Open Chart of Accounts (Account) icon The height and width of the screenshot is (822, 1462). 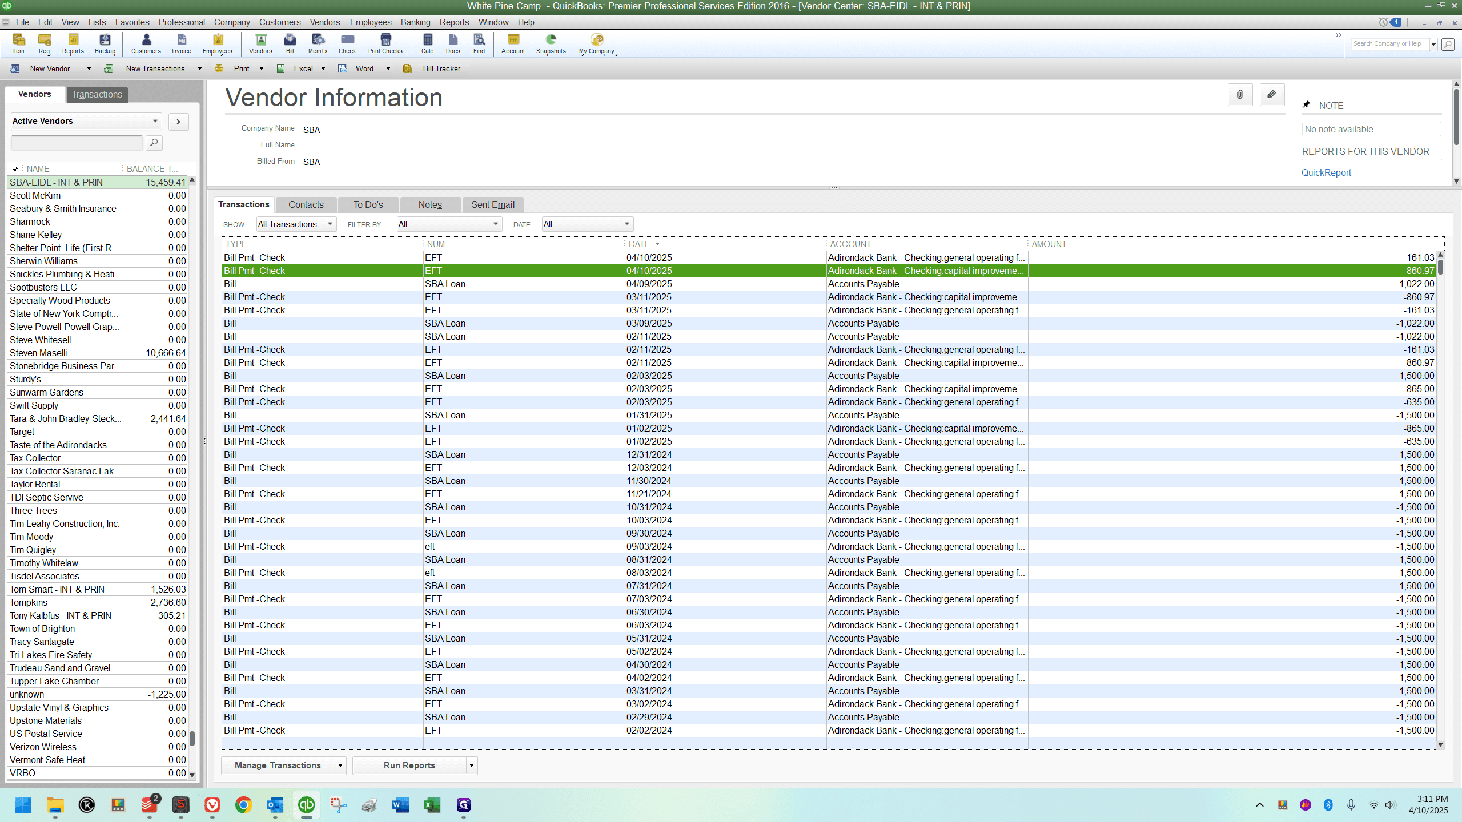click(513, 44)
